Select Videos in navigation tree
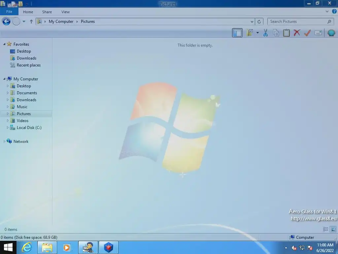Viewport: 338px width, 254px height. click(x=22, y=120)
